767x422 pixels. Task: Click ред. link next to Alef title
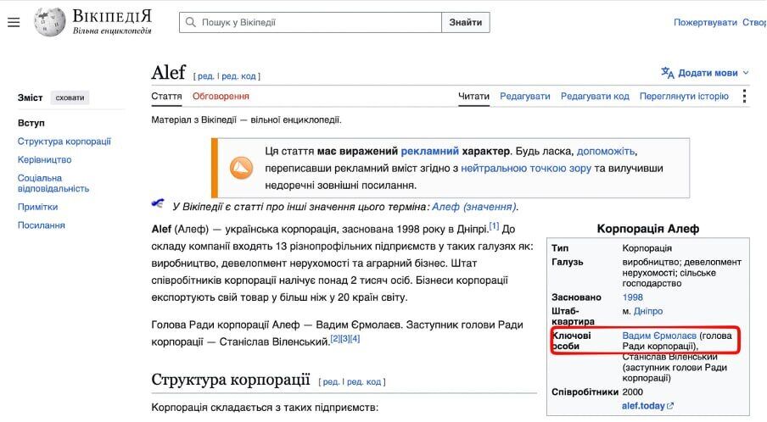205,76
